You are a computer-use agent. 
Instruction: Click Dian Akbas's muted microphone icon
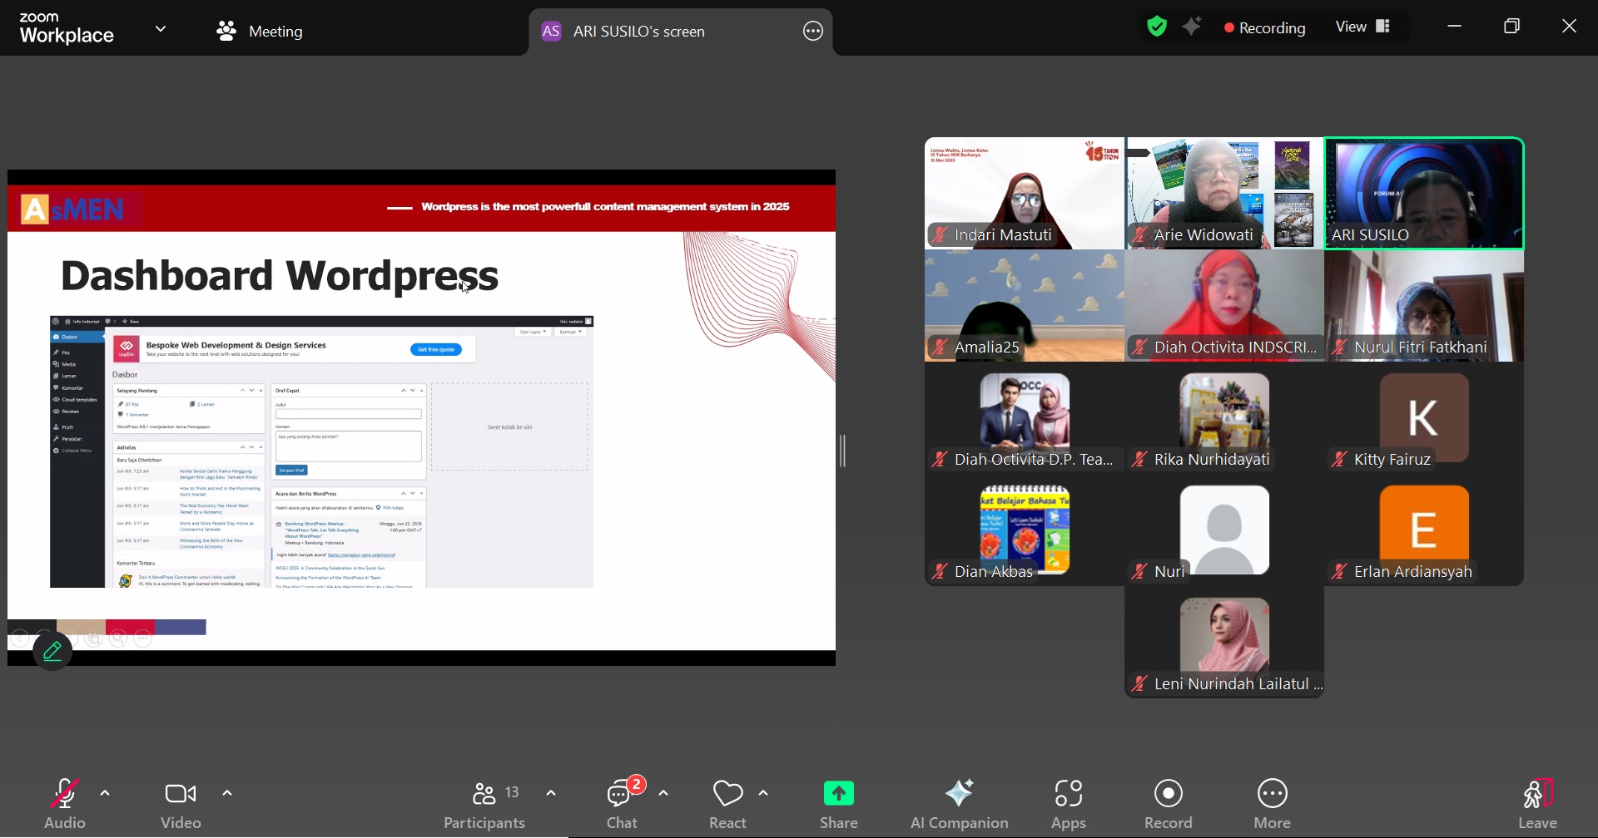coord(940,572)
